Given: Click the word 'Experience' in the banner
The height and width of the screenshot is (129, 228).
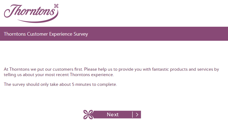Looking at the screenshot, I should coord(61,34).
